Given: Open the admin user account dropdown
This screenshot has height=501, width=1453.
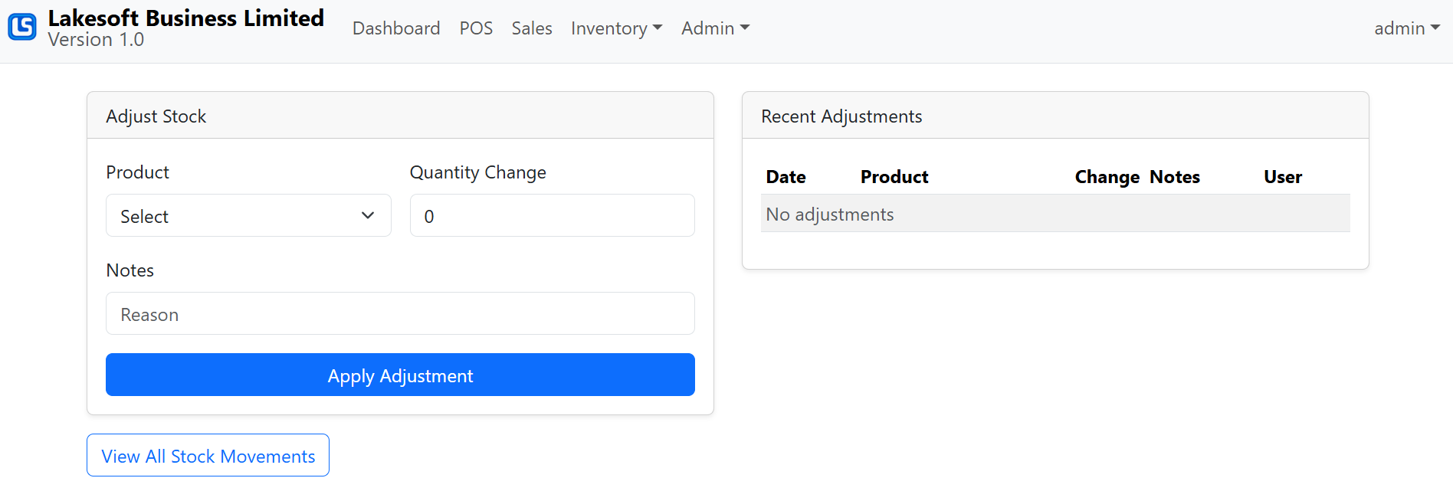Looking at the screenshot, I should [x=1407, y=28].
